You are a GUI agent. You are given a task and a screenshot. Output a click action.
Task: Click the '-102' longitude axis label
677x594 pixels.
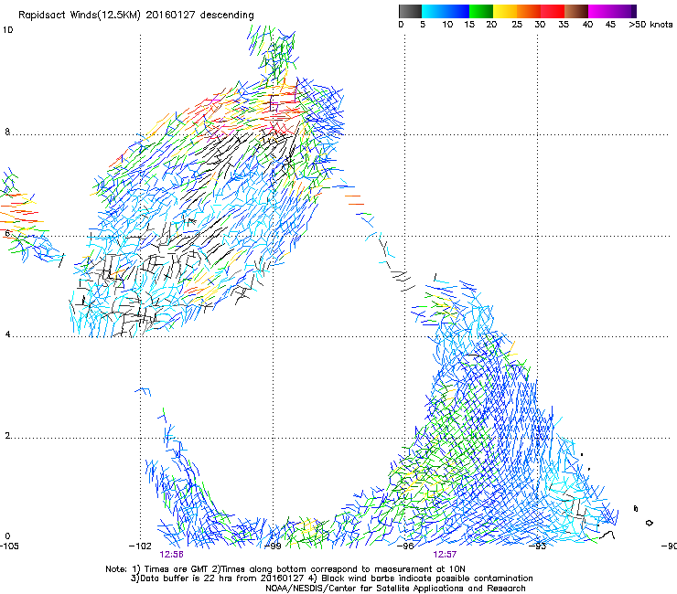[x=140, y=546]
